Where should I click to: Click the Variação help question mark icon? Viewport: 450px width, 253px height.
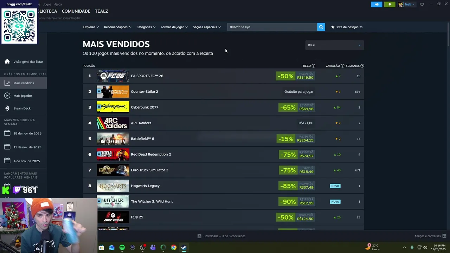(342, 66)
